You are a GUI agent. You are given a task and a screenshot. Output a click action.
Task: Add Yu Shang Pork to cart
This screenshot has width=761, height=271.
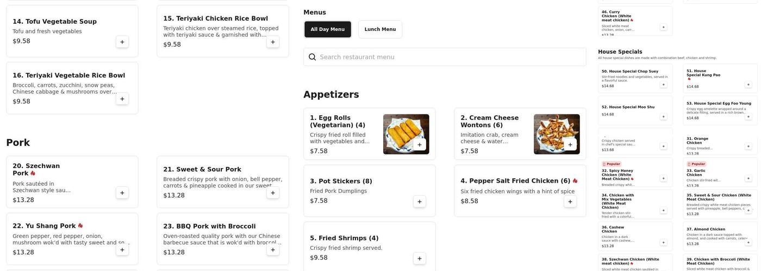(x=122, y=250)
